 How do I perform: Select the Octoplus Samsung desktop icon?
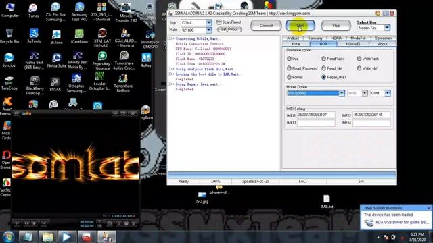(76, 83)
